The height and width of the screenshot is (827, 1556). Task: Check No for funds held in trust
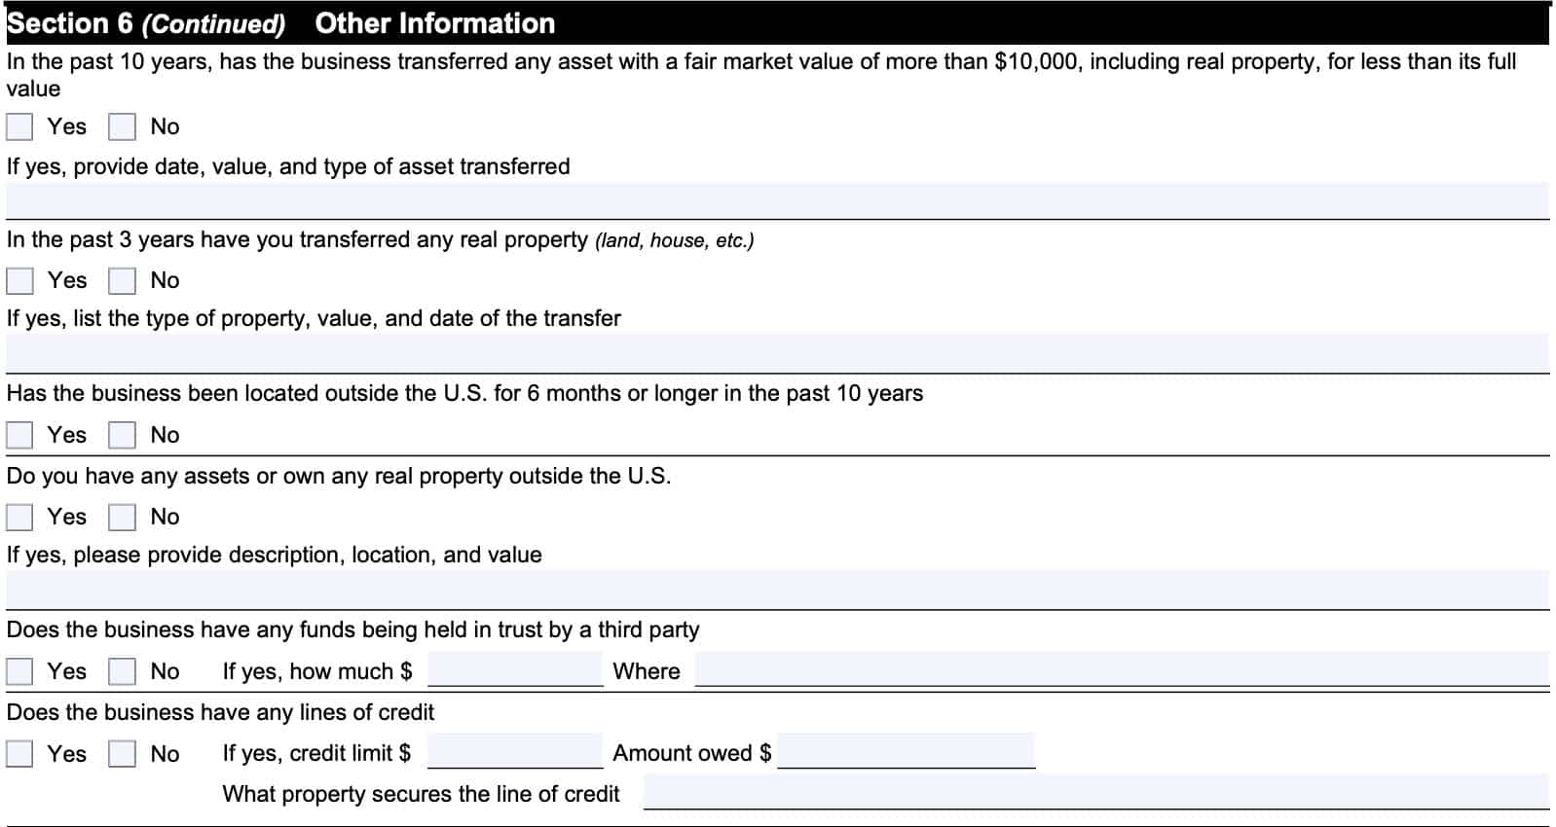pos(122,671)
